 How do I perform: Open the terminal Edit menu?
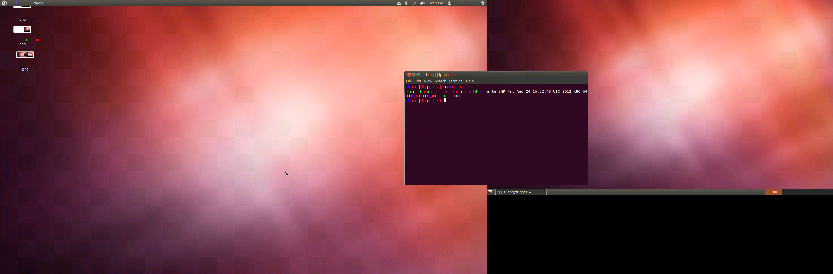(418, 81)
